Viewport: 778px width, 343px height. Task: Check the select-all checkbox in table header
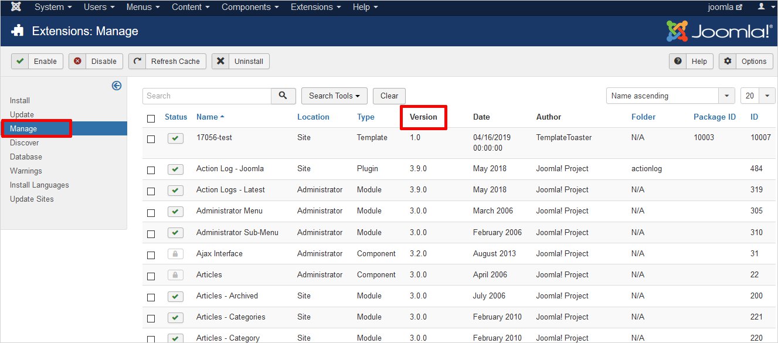pos(151,118)
